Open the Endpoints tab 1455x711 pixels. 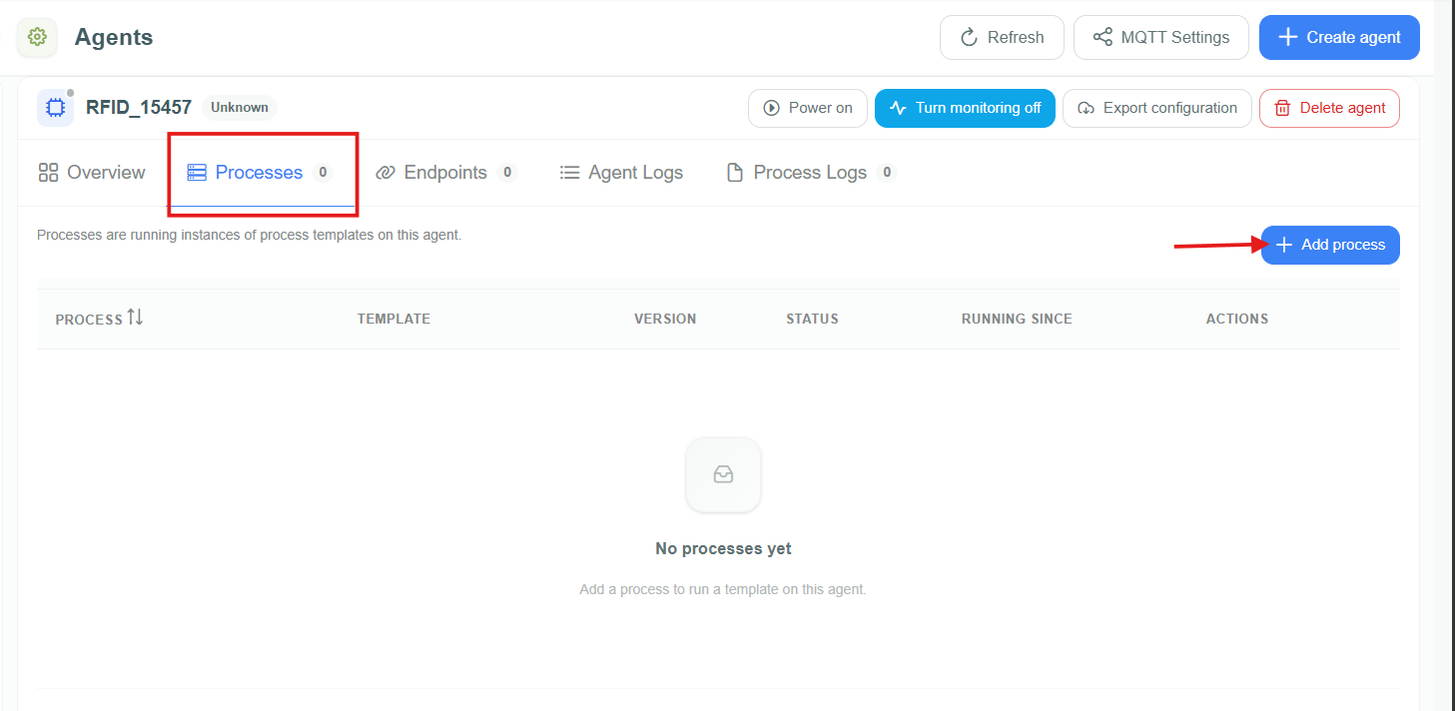point(445,173)
